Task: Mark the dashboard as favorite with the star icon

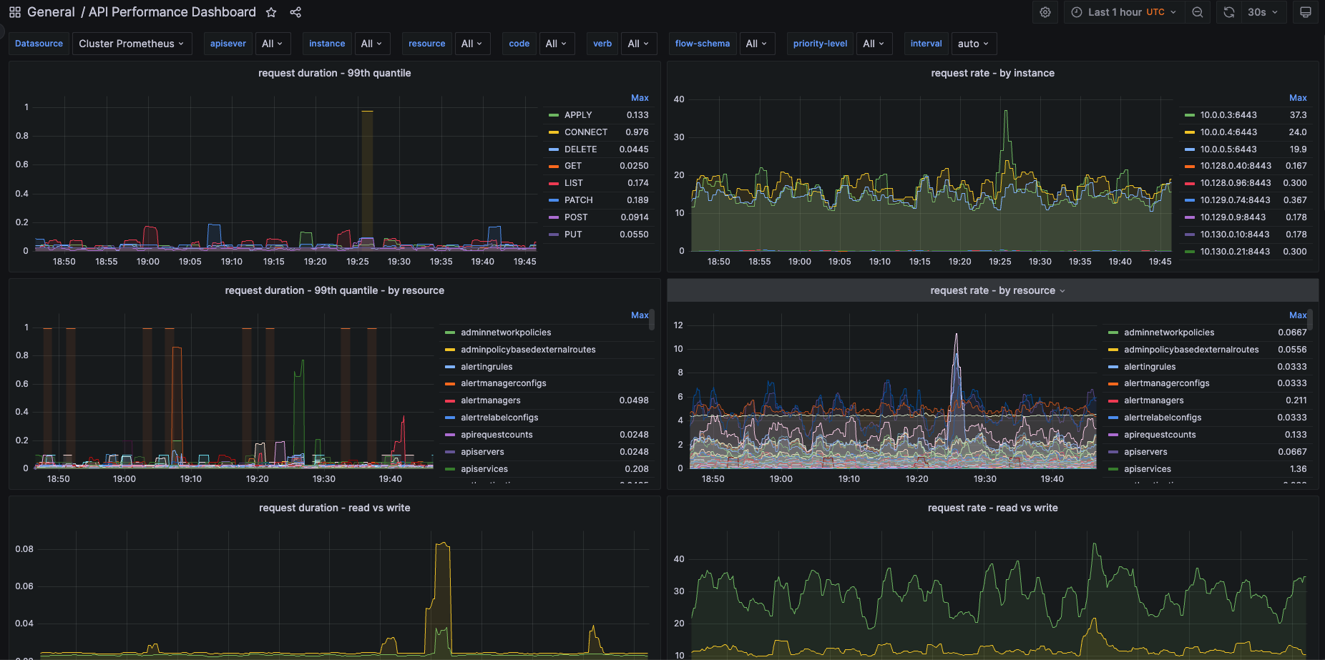Action: tap(270, 12)
